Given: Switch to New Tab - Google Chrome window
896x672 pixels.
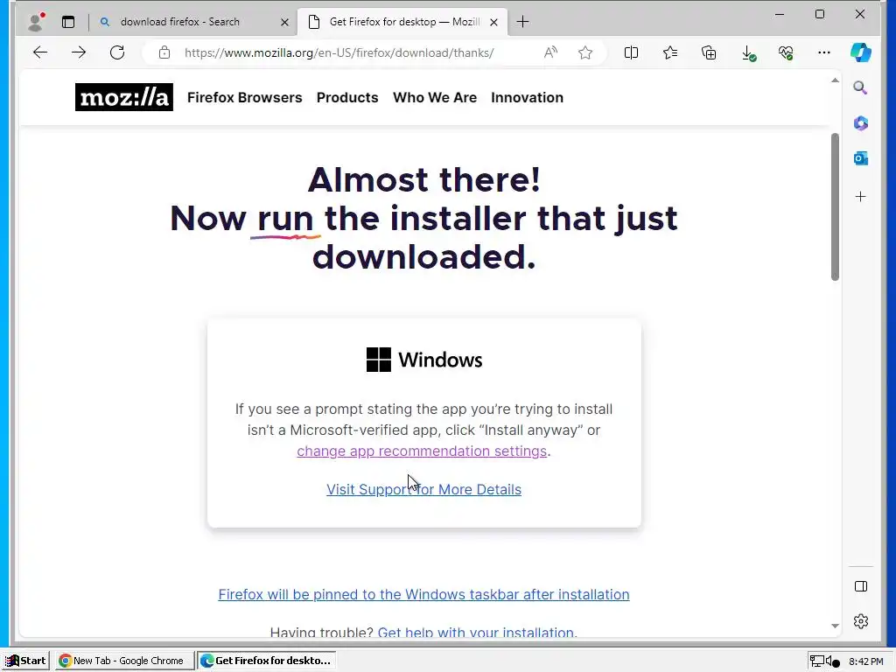Looking at the screenshot, I should pos(124,661).
